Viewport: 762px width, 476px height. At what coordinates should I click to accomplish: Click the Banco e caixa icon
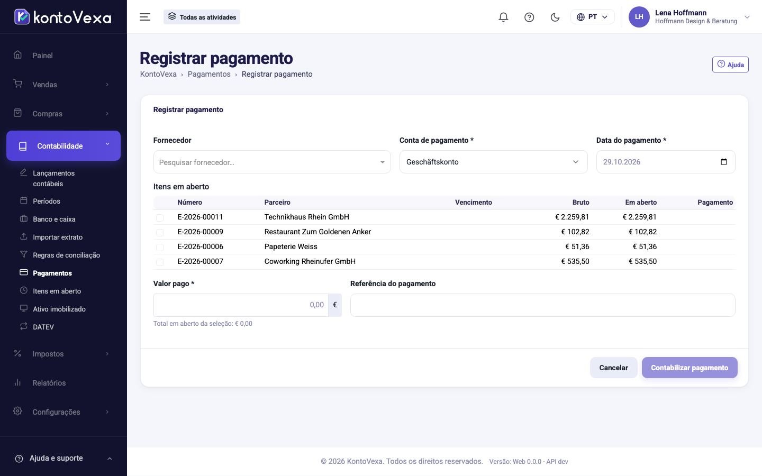point(23,218)
